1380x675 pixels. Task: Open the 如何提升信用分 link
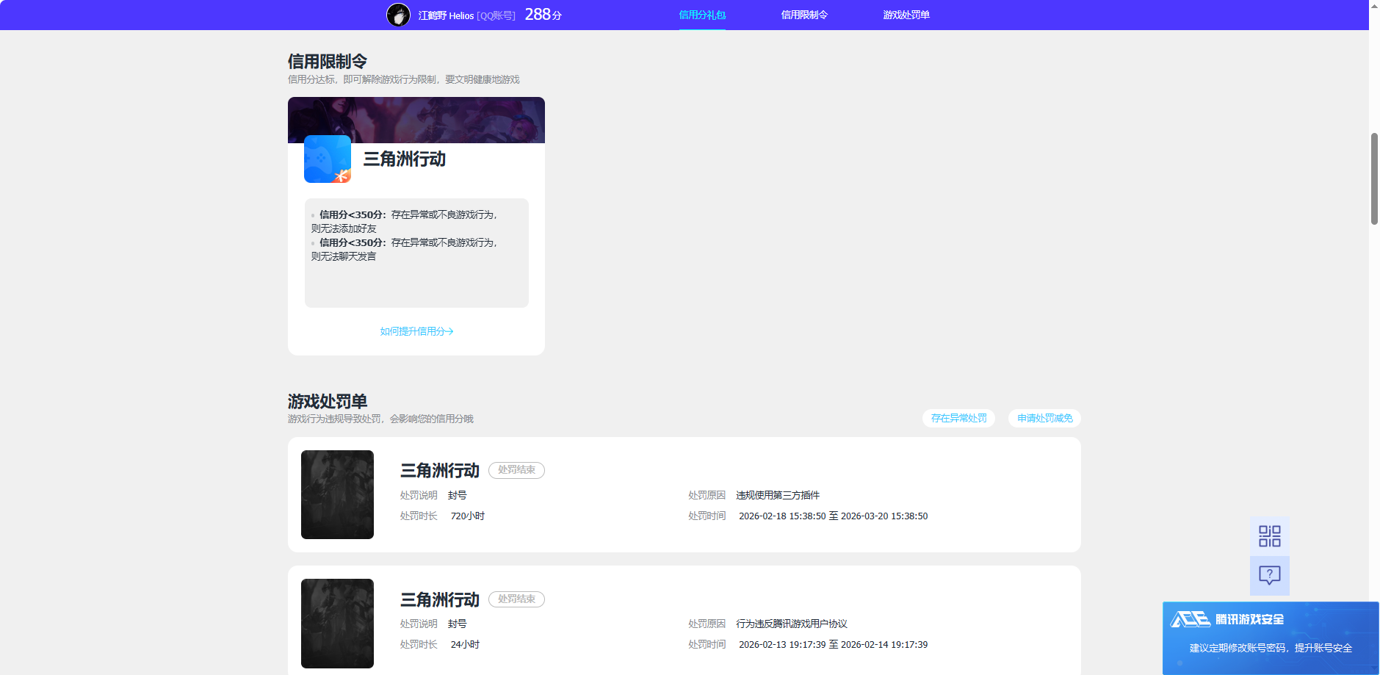(x=416, y=331)
